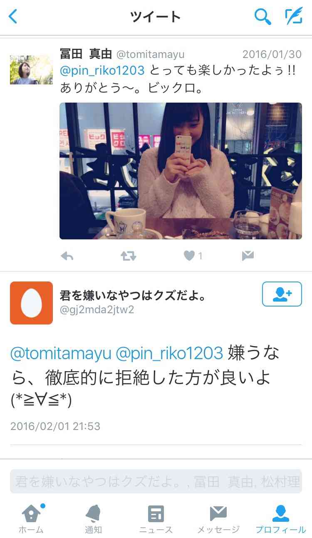Follow the egg-avatar account
The height and width of the screenshot is (538, 312).
coord(282,294)
